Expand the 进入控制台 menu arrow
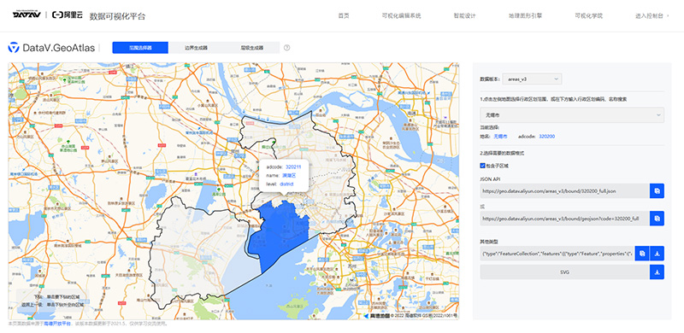This screenshot has width=684, height=333. pos(668,15)
